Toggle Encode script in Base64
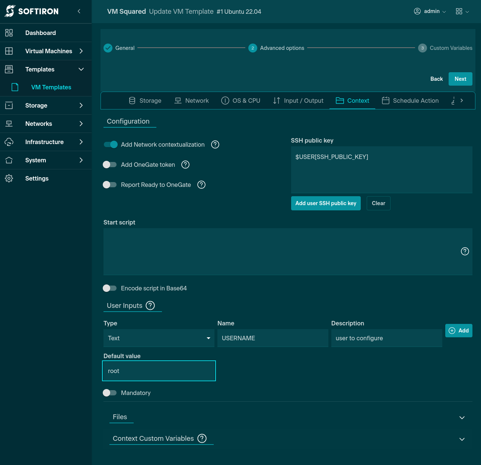481x465 pixels. [110, 288]
